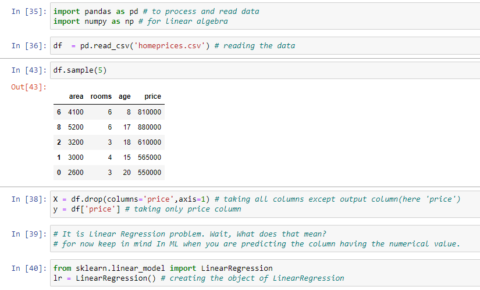Click the area value 3200
Viewport: 480px width, 290px height.
[76, 142]
